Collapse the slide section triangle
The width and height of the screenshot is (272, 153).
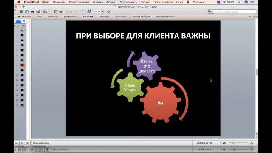[x=15, y=25]
